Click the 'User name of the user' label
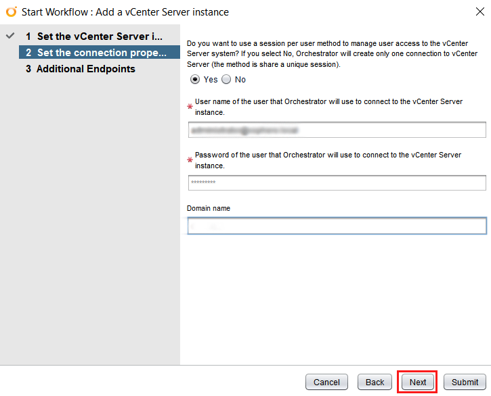Screen dimensions: 491x396 coord(328,107)
